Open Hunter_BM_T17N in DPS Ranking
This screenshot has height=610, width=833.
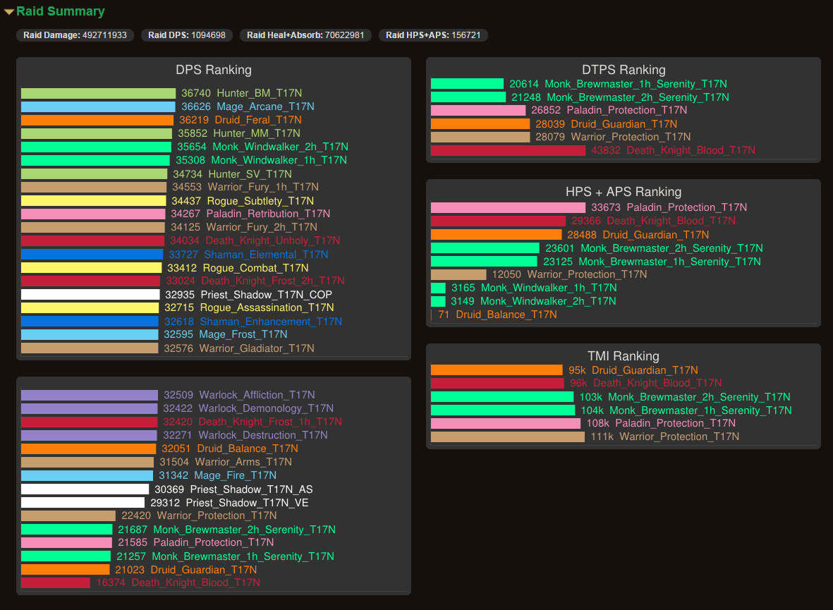tap(249, 93)
